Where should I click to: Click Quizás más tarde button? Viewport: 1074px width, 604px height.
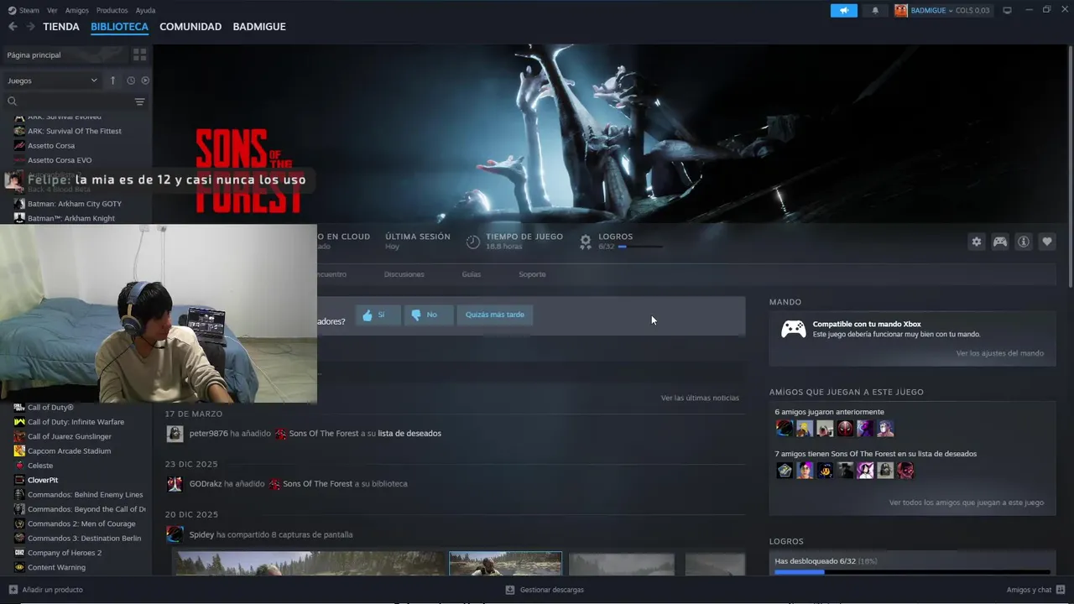(x=495, y=315)
